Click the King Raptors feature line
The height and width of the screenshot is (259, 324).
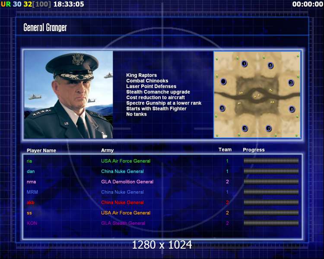[x=142, y=75]
